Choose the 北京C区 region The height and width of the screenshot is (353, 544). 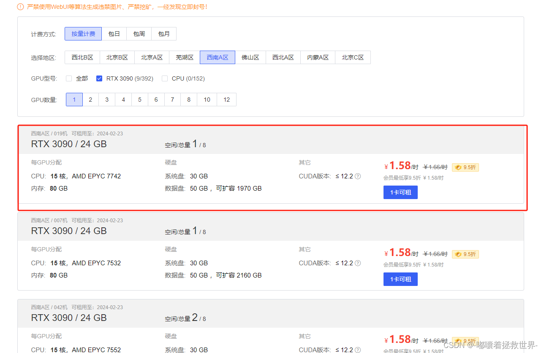[353, 57]
